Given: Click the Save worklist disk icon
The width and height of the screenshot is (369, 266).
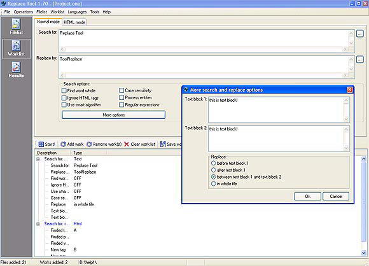Looking at the screenshot, I should [163, 144].
